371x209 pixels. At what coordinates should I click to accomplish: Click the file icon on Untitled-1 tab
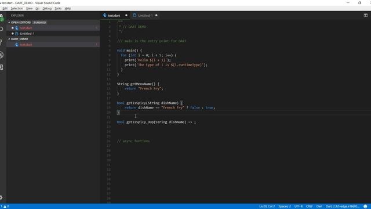click(134, 16)
